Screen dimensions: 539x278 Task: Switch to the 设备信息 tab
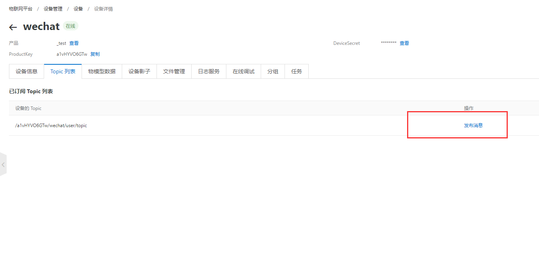[x=26, y=71]
